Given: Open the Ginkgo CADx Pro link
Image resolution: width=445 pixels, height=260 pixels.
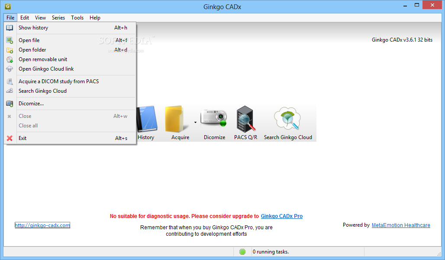Looking at the screenshot, I should tap(281, 216).
